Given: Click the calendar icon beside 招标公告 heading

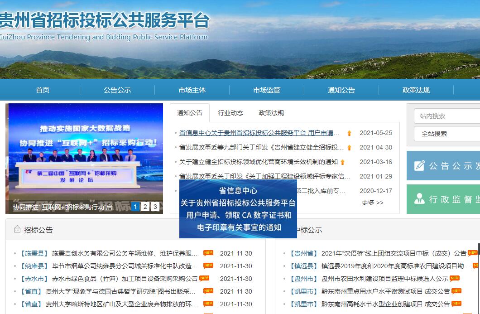Looking at the screenshot, I should point(17,229).
